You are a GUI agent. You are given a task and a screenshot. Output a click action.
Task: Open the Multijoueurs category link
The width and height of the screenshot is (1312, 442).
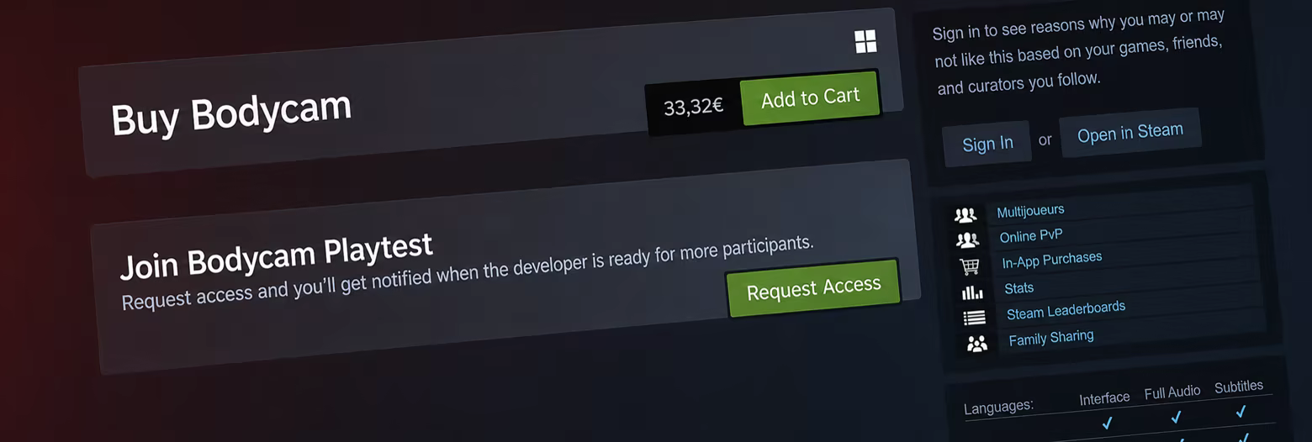point(1030,210)
